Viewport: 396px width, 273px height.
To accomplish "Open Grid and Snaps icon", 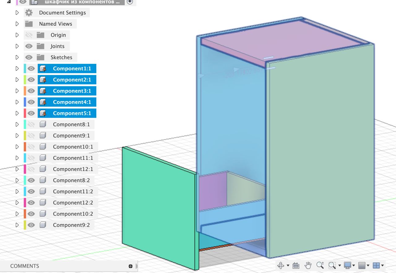I will tap(362, 265).
